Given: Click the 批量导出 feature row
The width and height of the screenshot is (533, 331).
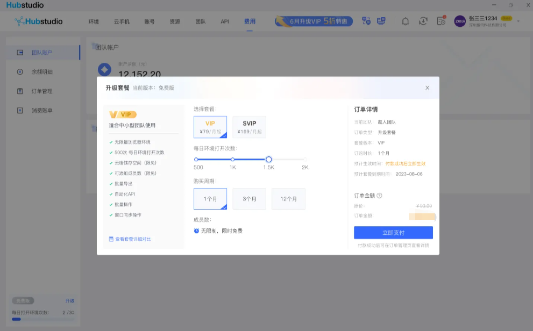Looking at the screenshot, I should tap(121, 184).
